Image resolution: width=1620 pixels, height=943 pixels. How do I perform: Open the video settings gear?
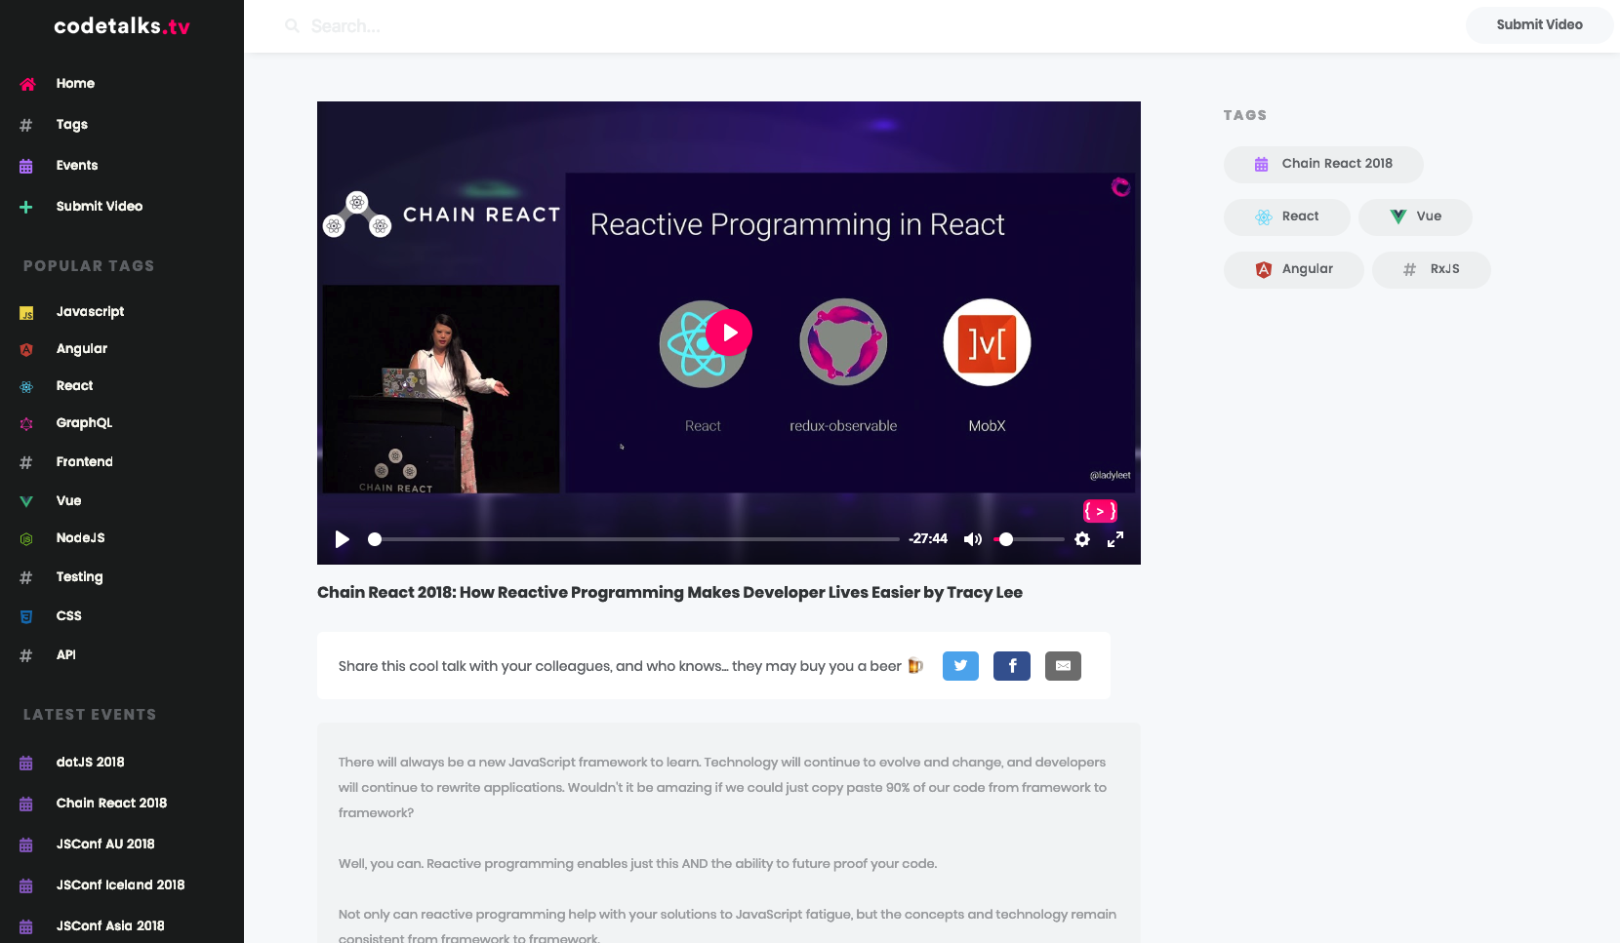(x=1082, y=539)
